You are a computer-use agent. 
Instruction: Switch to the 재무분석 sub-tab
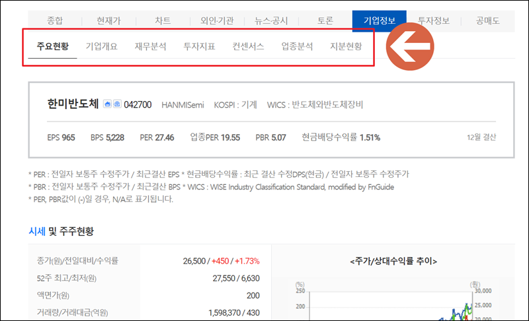tap(151, 46)
